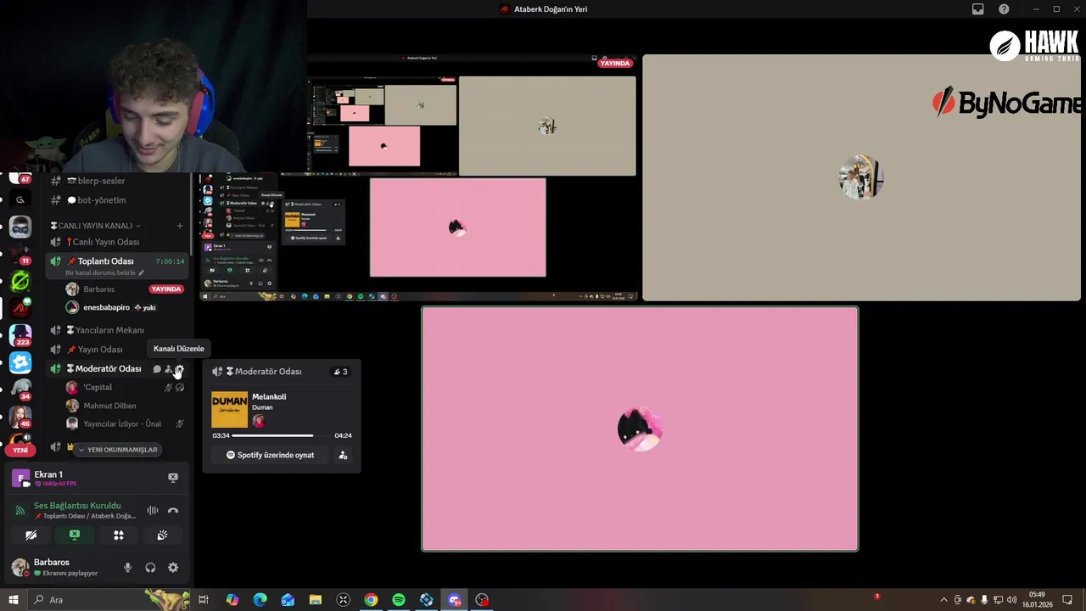Open server icon with 223 badge

[x=20, y=335]
